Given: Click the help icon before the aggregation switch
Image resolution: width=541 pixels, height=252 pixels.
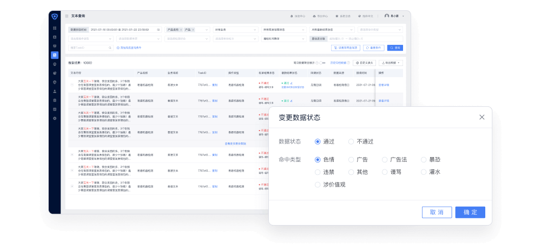Looking at the screenshot, I should [x=316, y=63].
